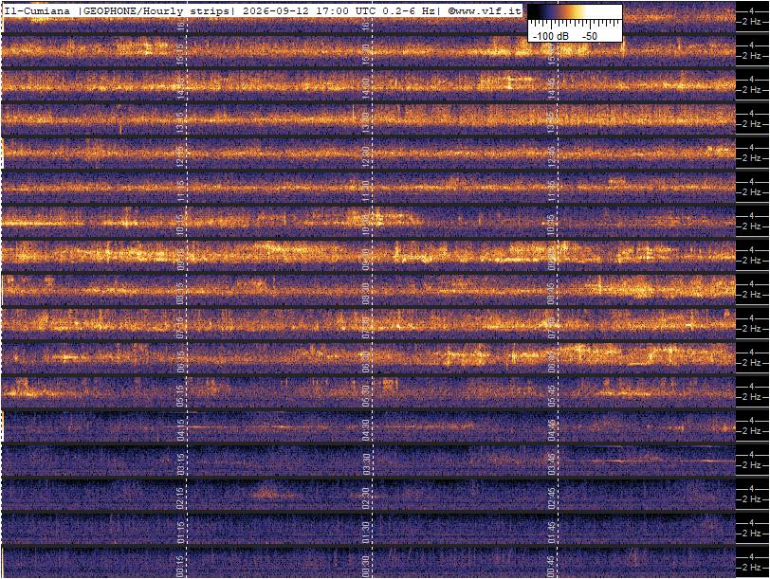Click the "04:15" time marker
This screenshot has width=770, height=579.
tap(181, 430)
